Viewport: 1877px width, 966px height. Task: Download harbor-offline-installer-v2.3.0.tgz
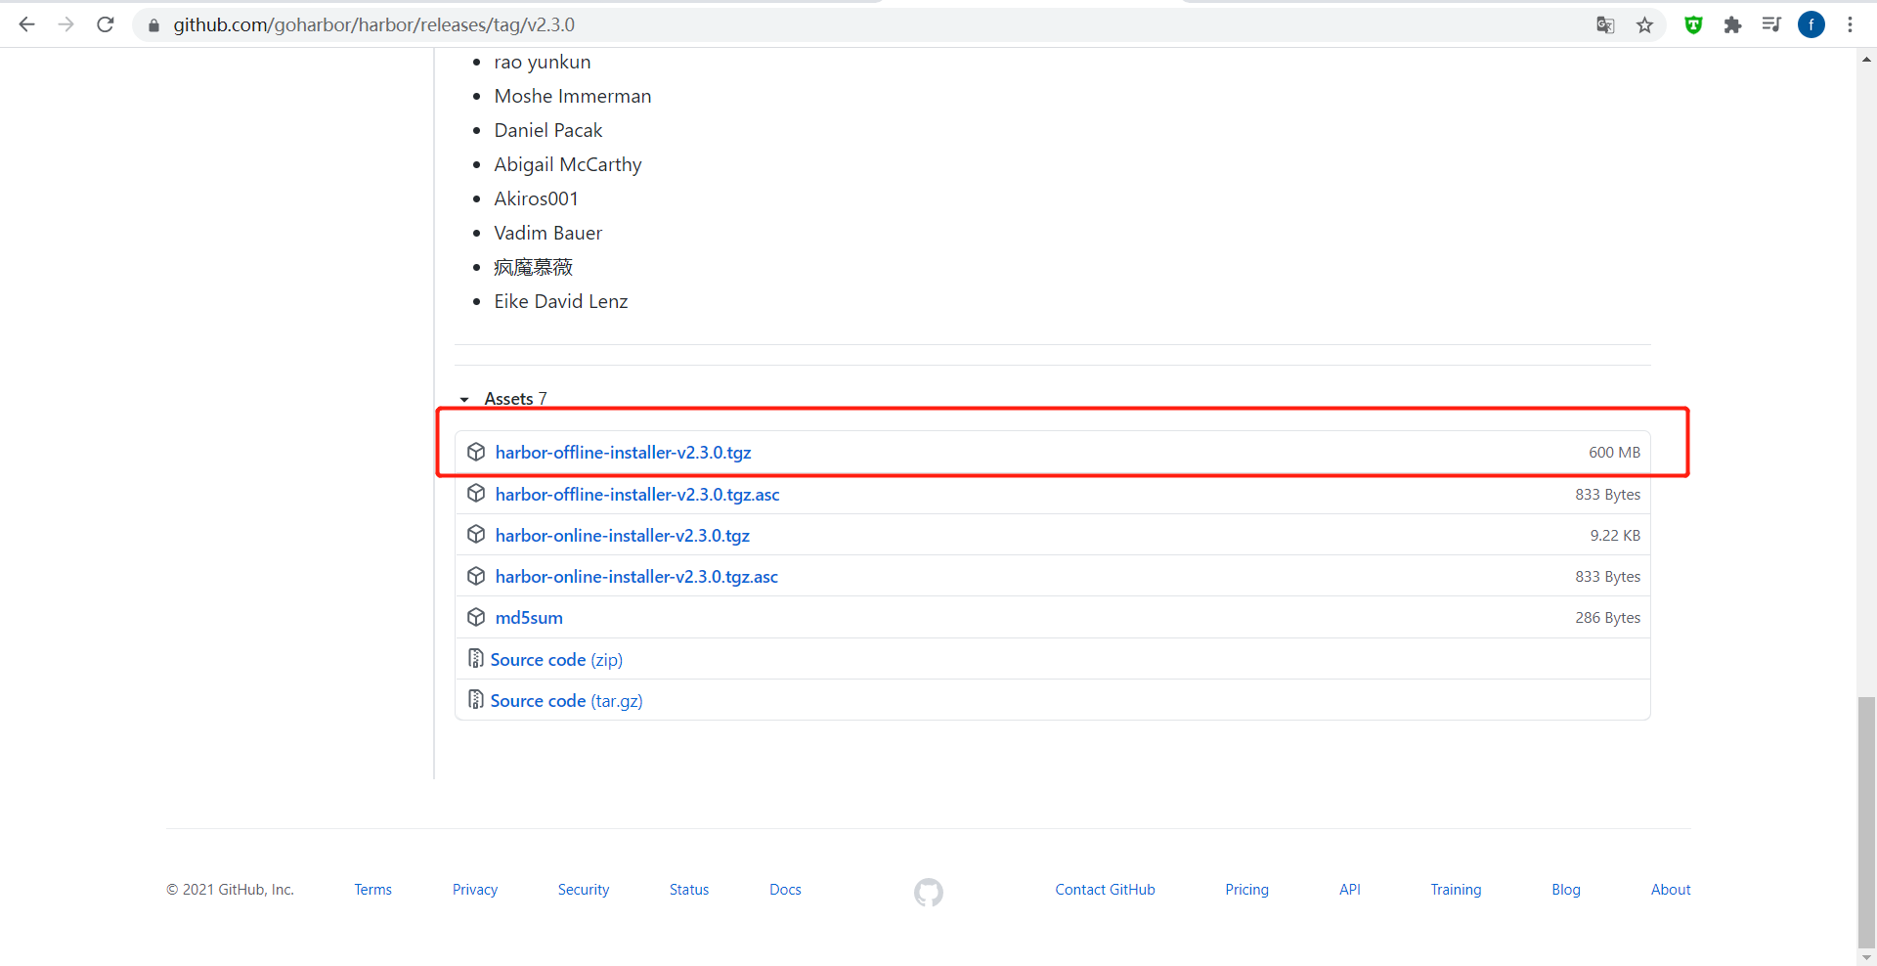(623, 453)
